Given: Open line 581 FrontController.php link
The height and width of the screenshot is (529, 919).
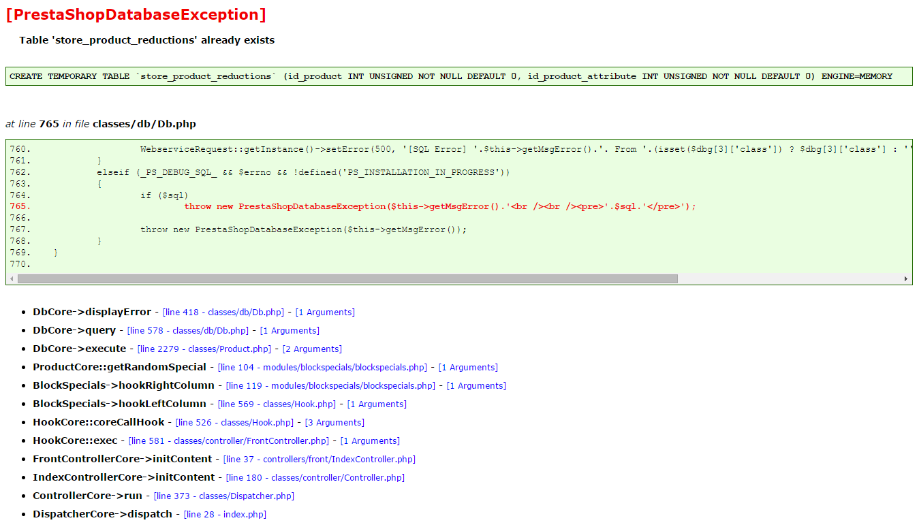Looking at the screenshot, I should (x=229, y=441).
